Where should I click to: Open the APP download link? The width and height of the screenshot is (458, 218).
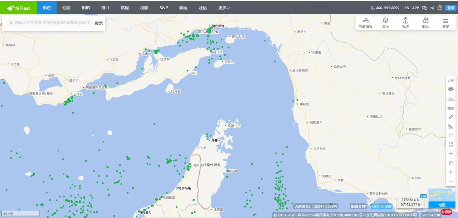pos(415,8)
